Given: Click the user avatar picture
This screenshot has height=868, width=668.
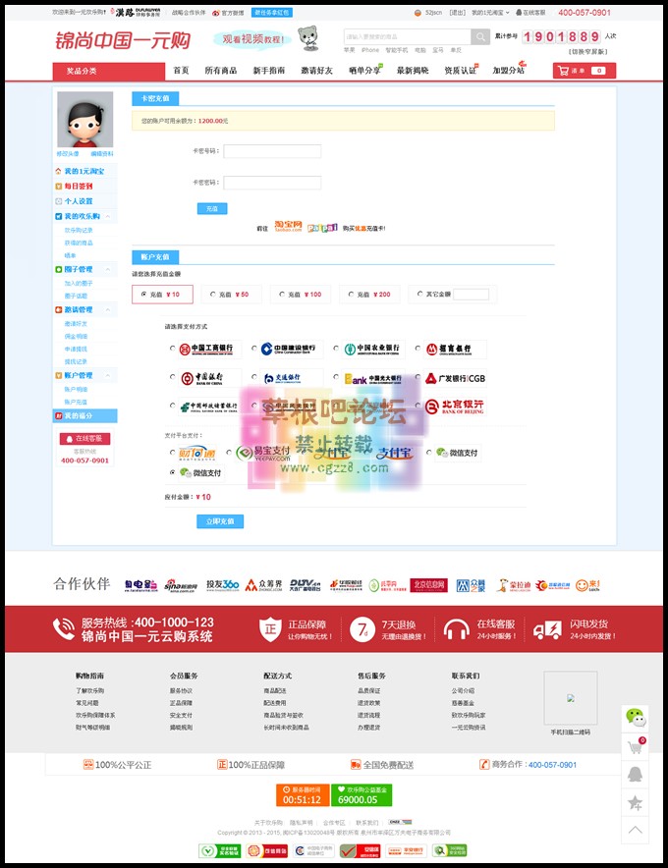Looking at the screenshot, I should (x=84, y=120).
